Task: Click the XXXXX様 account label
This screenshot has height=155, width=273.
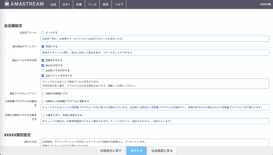Action: click(x=265, y=4)
